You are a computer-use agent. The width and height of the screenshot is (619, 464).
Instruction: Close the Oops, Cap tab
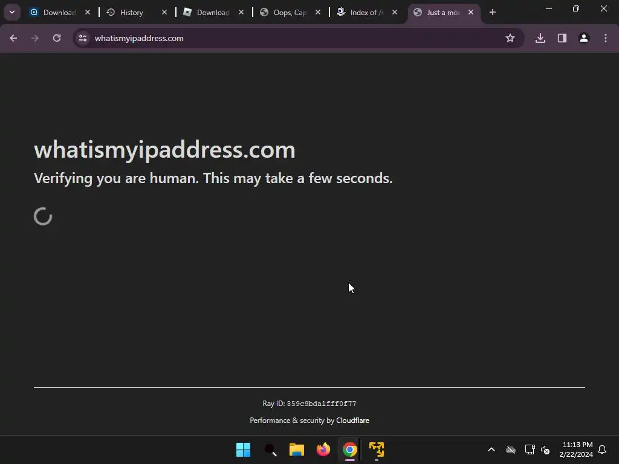(318, 12)
